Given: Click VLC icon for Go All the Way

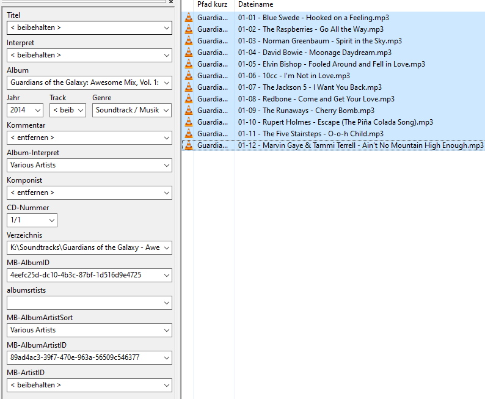Looking at the screenshot, I should point(189,29).
